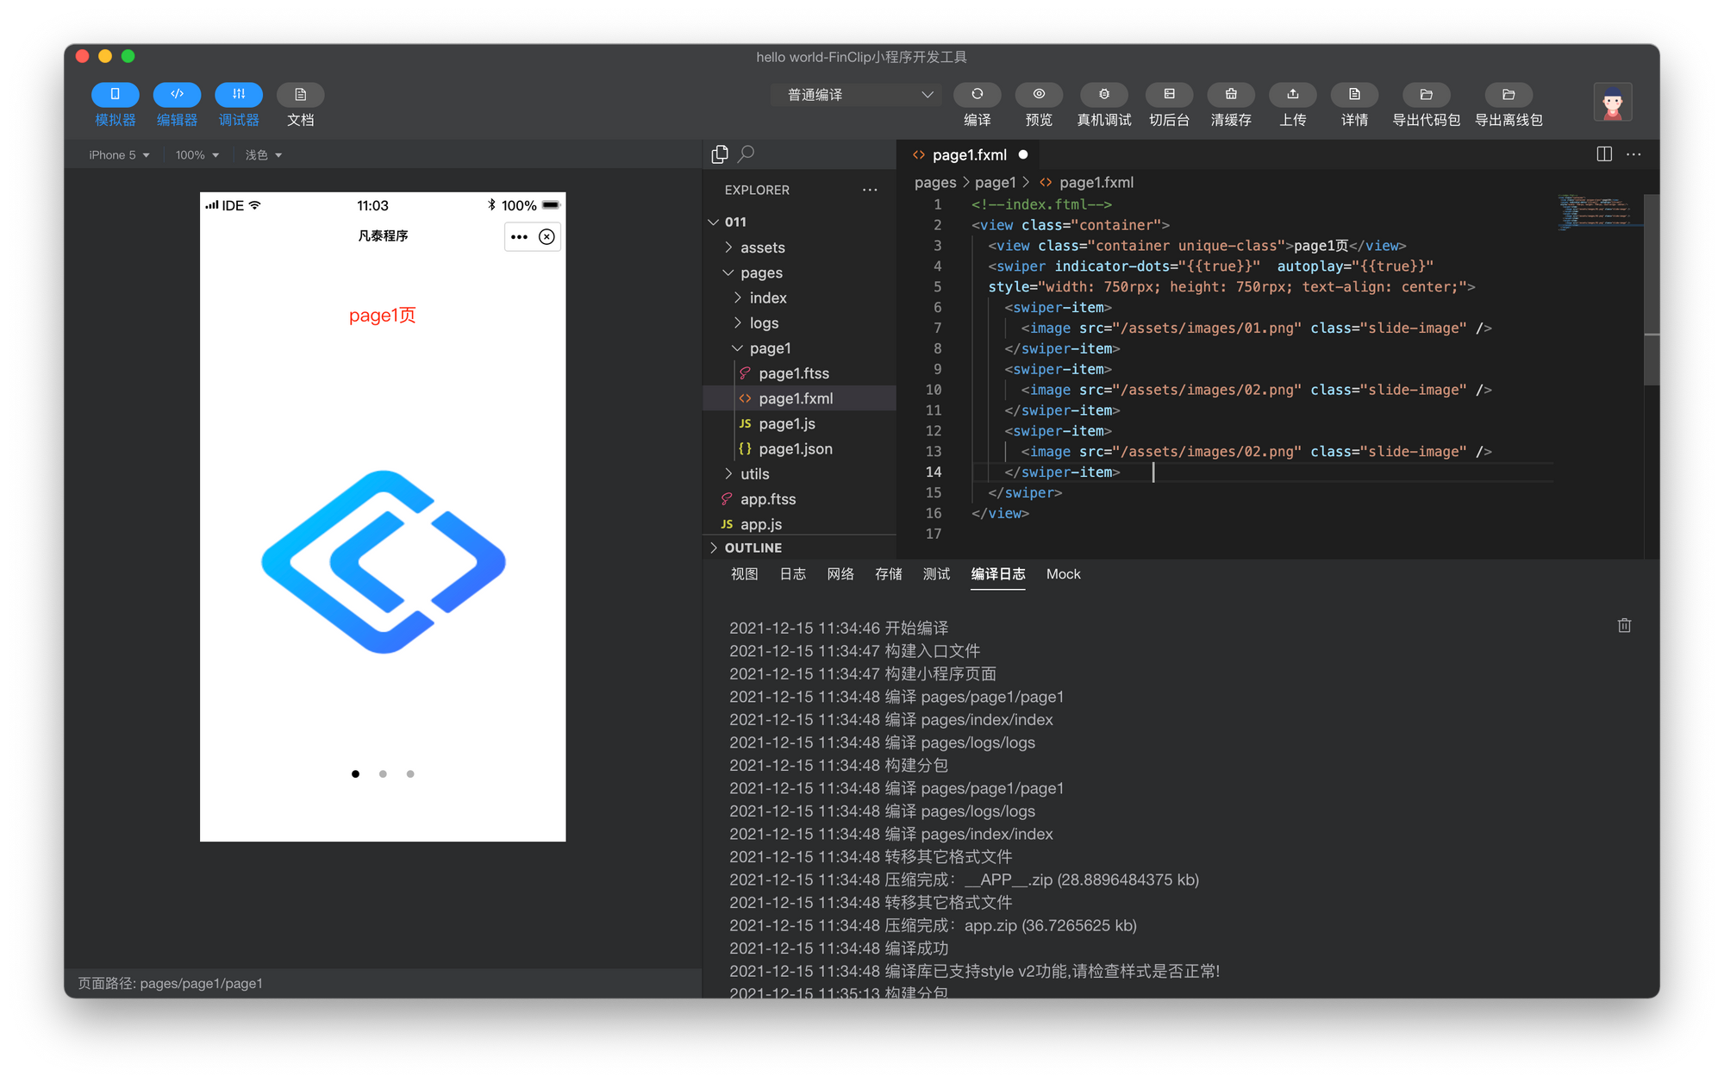Image resolution: width=1724 pixels, height=1083 pixels.
Task: Collapse the 011 project root folder
Action: point(800,222)
